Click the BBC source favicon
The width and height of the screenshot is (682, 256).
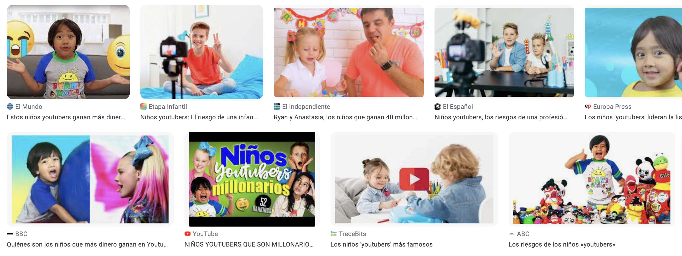pyautogui.click(x=10, y=234)
